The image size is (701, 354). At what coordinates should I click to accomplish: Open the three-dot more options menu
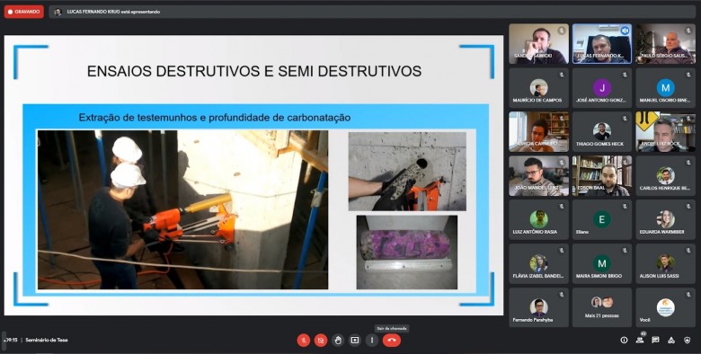click(371, 341)
